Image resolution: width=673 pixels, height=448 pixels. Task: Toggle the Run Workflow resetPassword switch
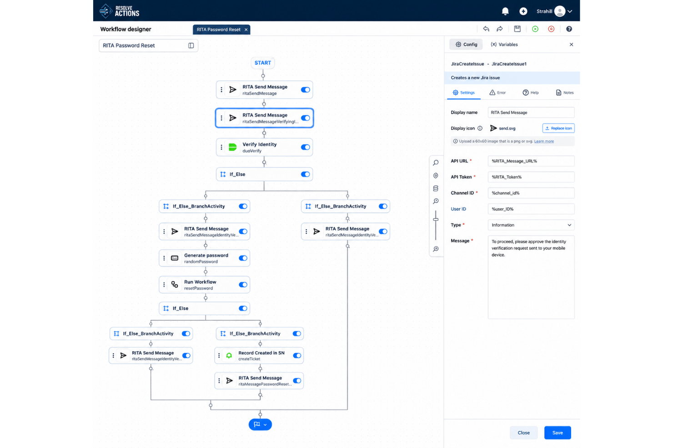[243, 285]
